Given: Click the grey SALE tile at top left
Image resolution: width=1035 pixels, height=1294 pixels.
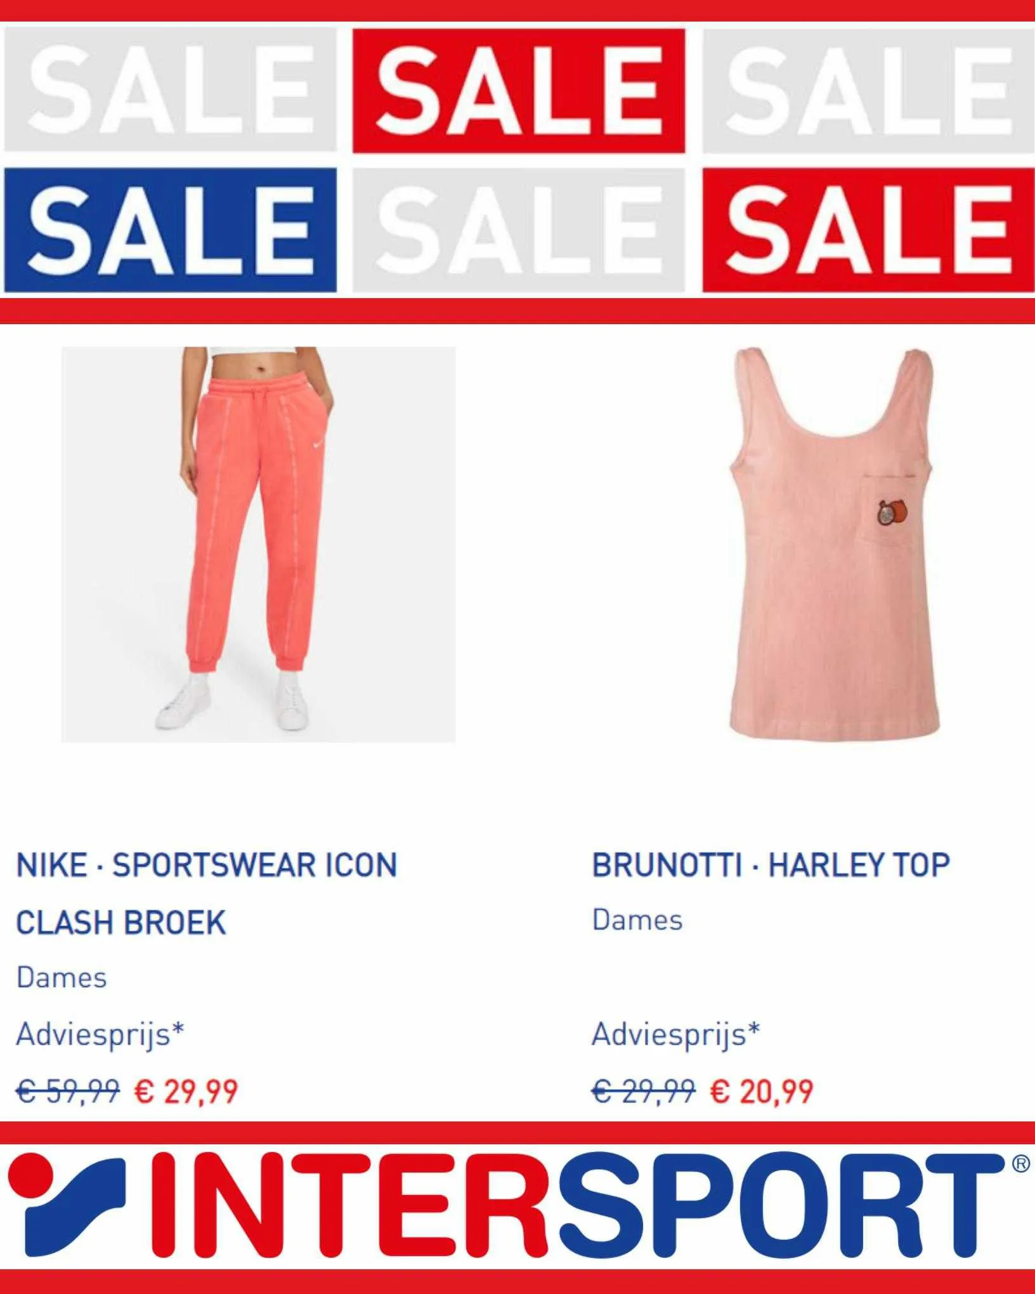Looking at the screenshot, I should [170, 91].
